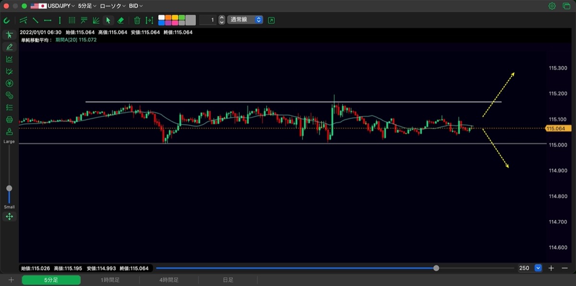Open the 5分足 timeframe dropdown in title bar
Image resolution: width=576 pixels, height=286 pixels.
point(87,6)
